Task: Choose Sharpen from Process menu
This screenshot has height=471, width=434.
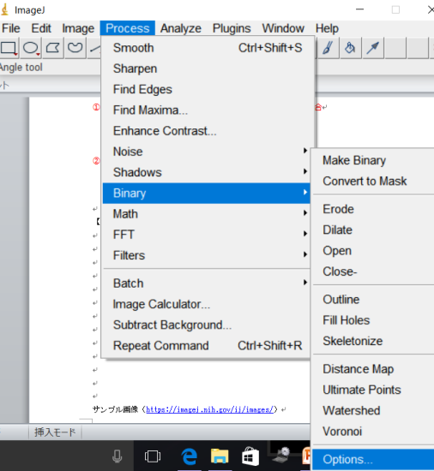Action: click(207, 69)
